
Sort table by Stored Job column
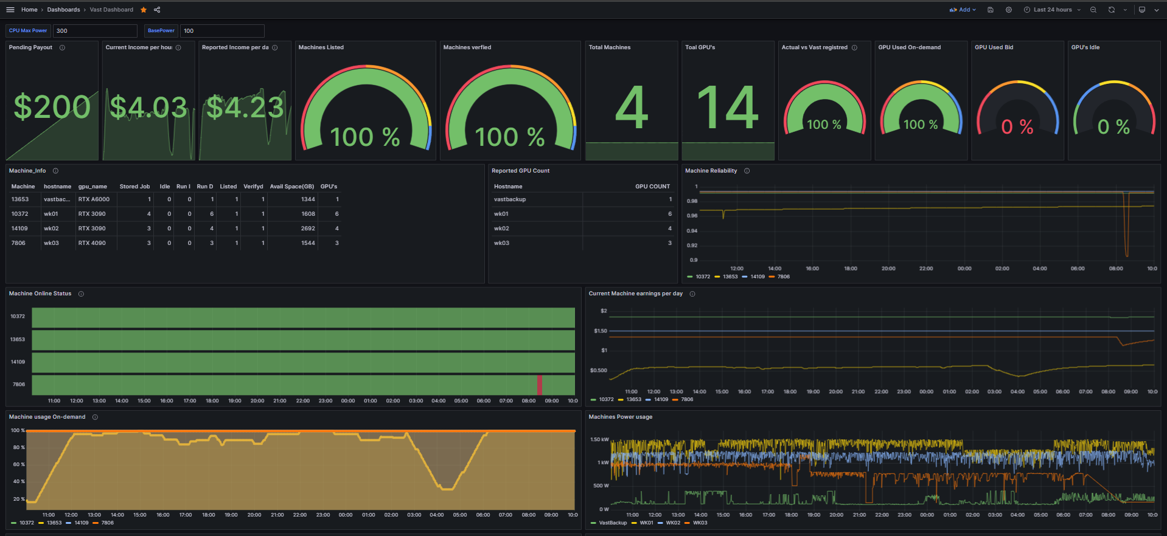[x=134, y=187]
